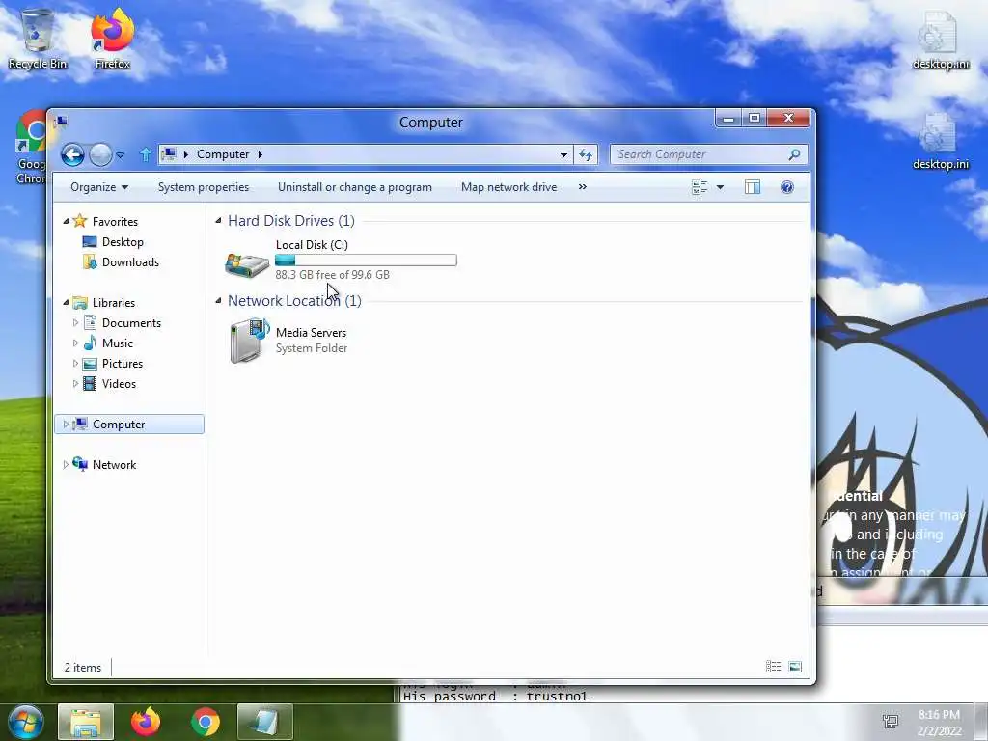Viewport: 988px width, 741px height.
Task: Select the Music library
Action: 117,343
